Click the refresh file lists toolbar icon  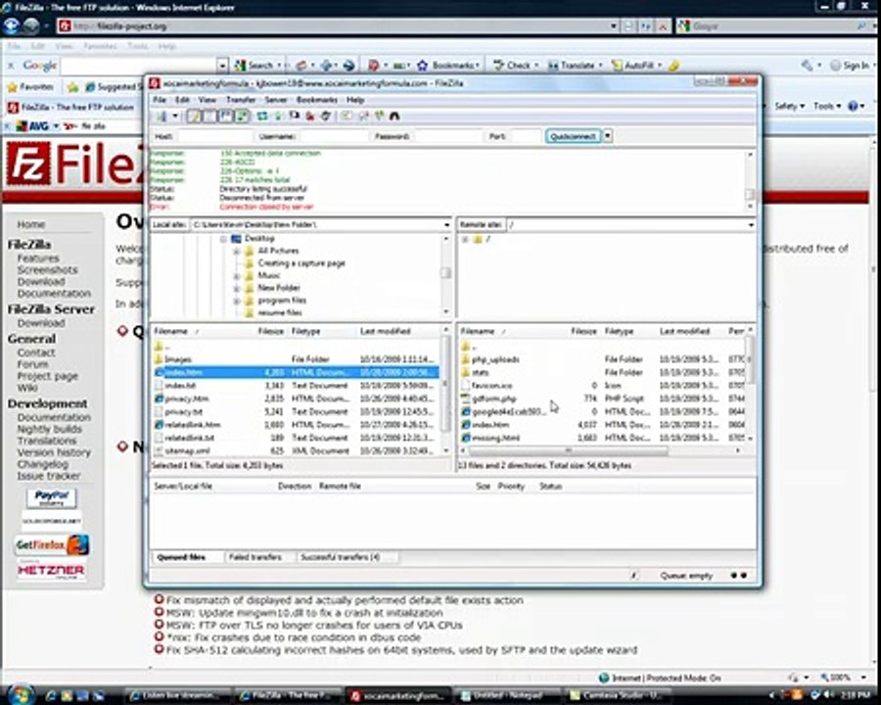click(x=262, y=116)
